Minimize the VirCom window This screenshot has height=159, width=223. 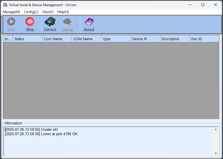[190, 5]
